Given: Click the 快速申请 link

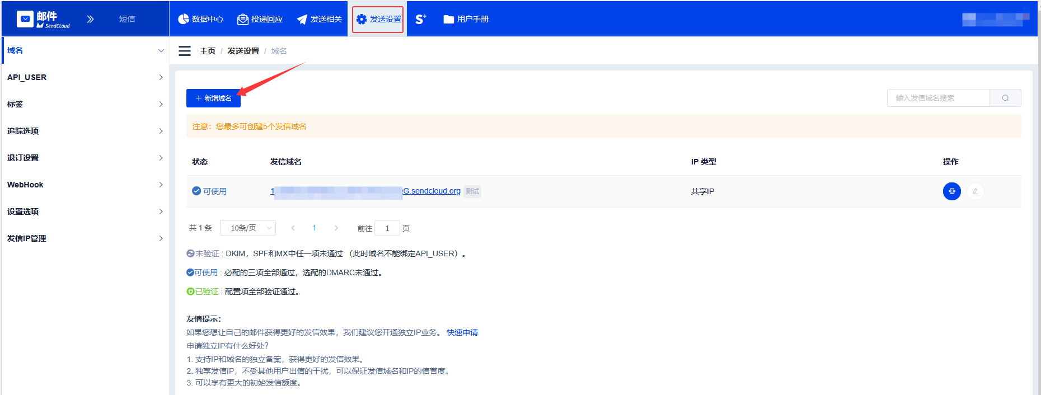Looking at the screenshot, I should tap(462, 332).
